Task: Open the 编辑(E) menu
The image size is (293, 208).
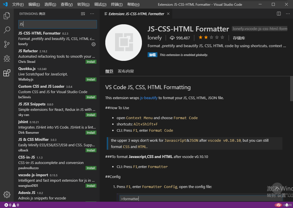Action: point(34,5)
